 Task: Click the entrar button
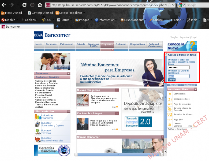coord(171,80)
